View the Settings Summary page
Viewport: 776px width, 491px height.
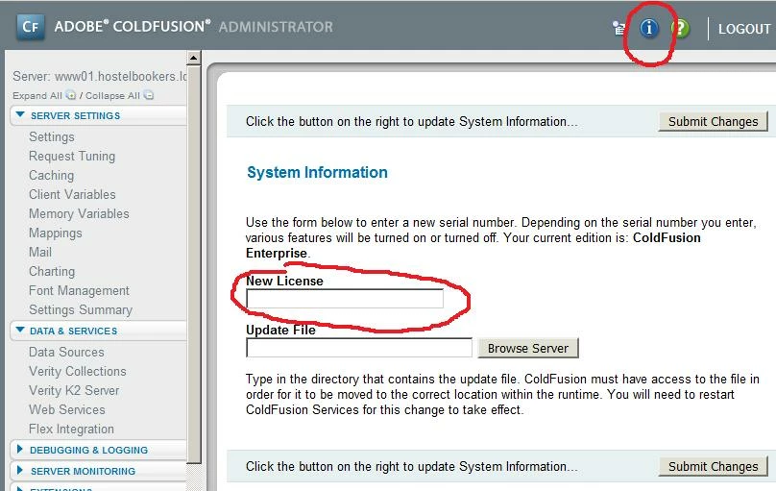80,309
